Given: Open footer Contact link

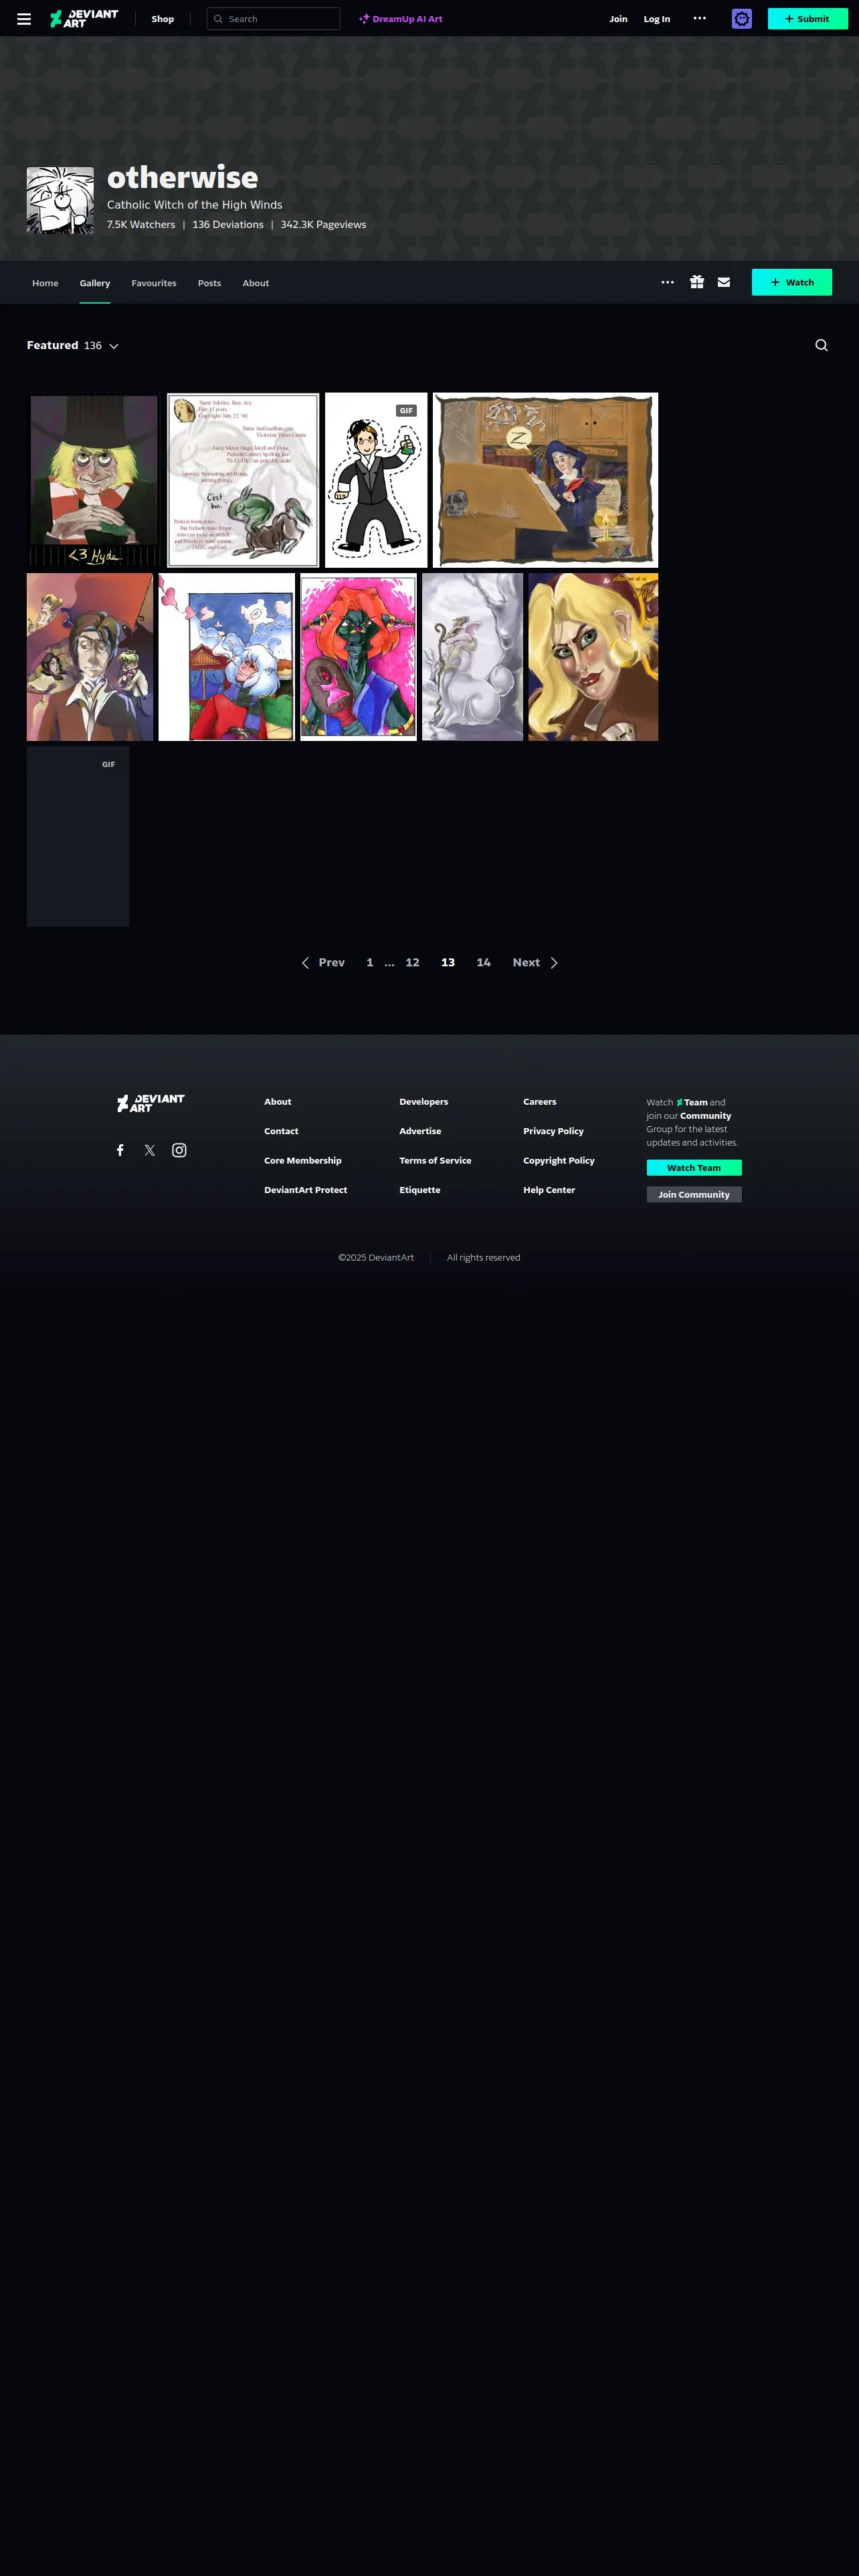Looking at the screenshot, I should pyautogui.click(x=281, y=1131).
